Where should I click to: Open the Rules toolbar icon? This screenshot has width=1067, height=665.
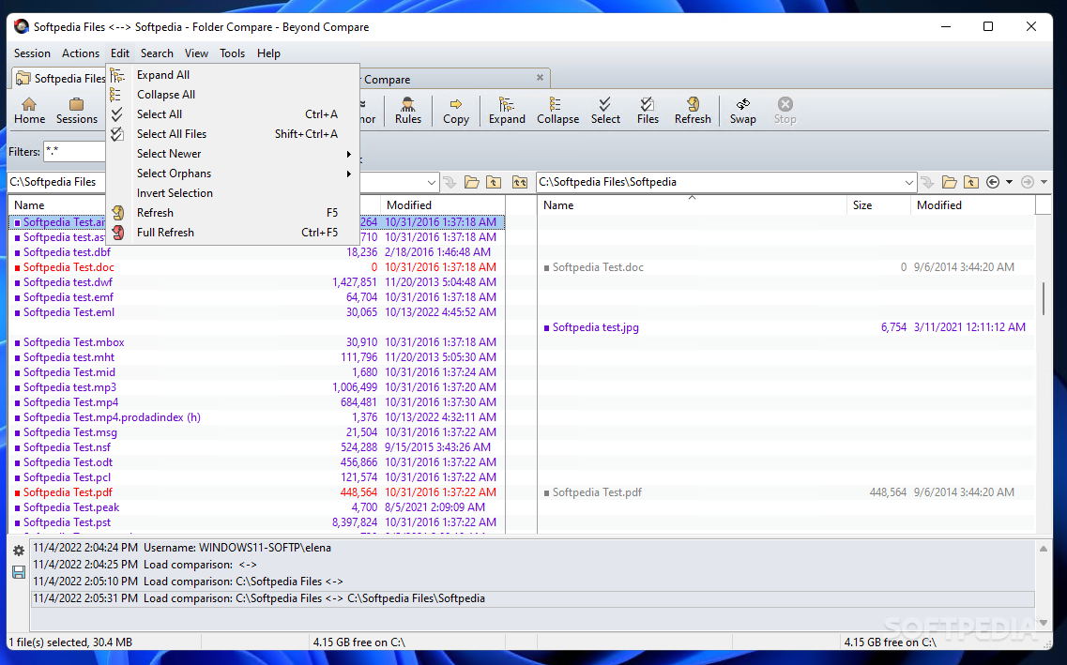click(x=407, y=110)
